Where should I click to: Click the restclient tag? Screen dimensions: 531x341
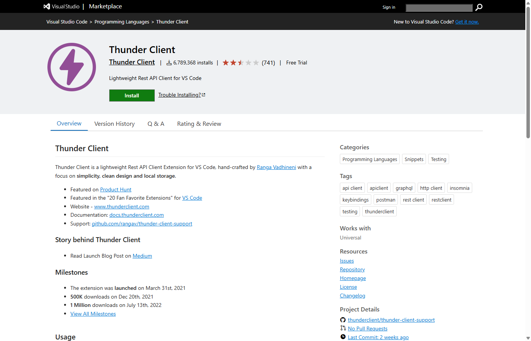pyautogui.click(x=441, y=200)
